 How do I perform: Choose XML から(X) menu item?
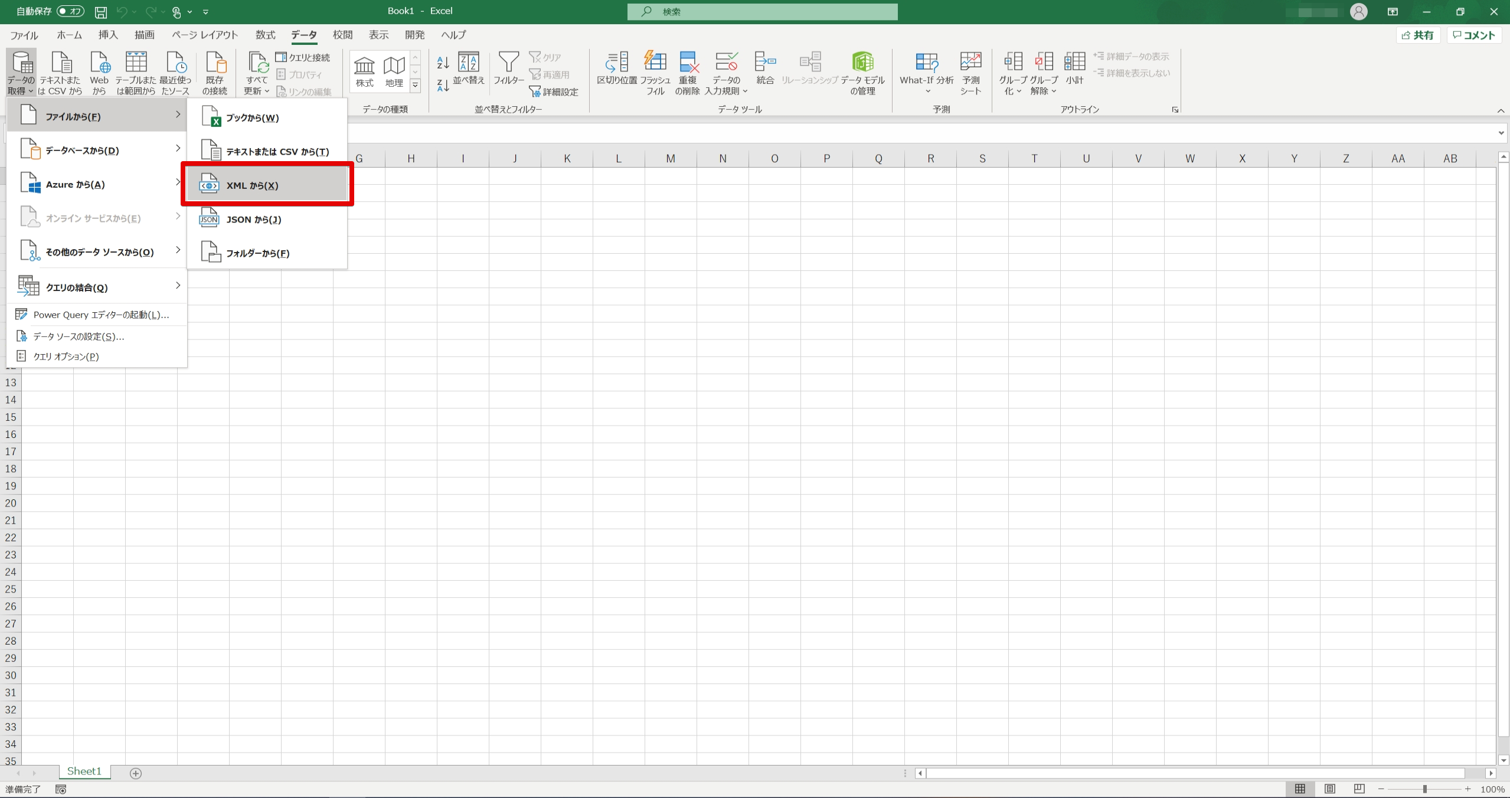click(x=267, y=185)
